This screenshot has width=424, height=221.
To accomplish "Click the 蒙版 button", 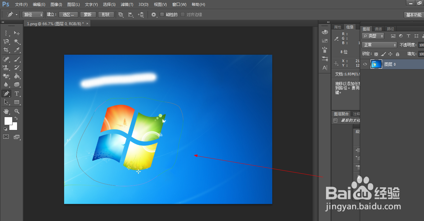I will 88,14.
